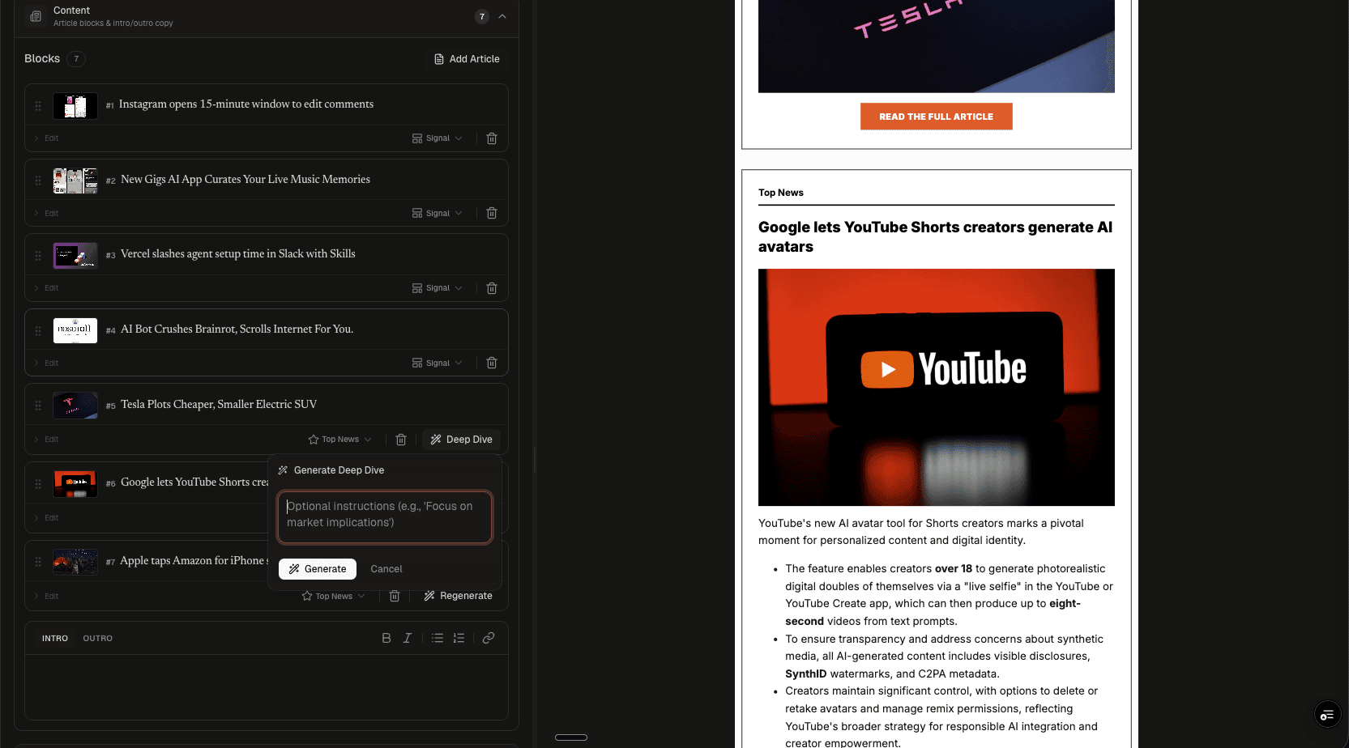1349x748 pixels.
Task: Click the Generate button
Action: [318, 569]
